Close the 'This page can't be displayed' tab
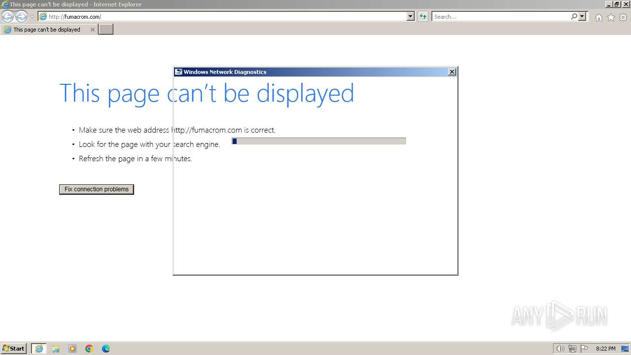The height and width of the screenshot is (355, 631). (92, 30)
